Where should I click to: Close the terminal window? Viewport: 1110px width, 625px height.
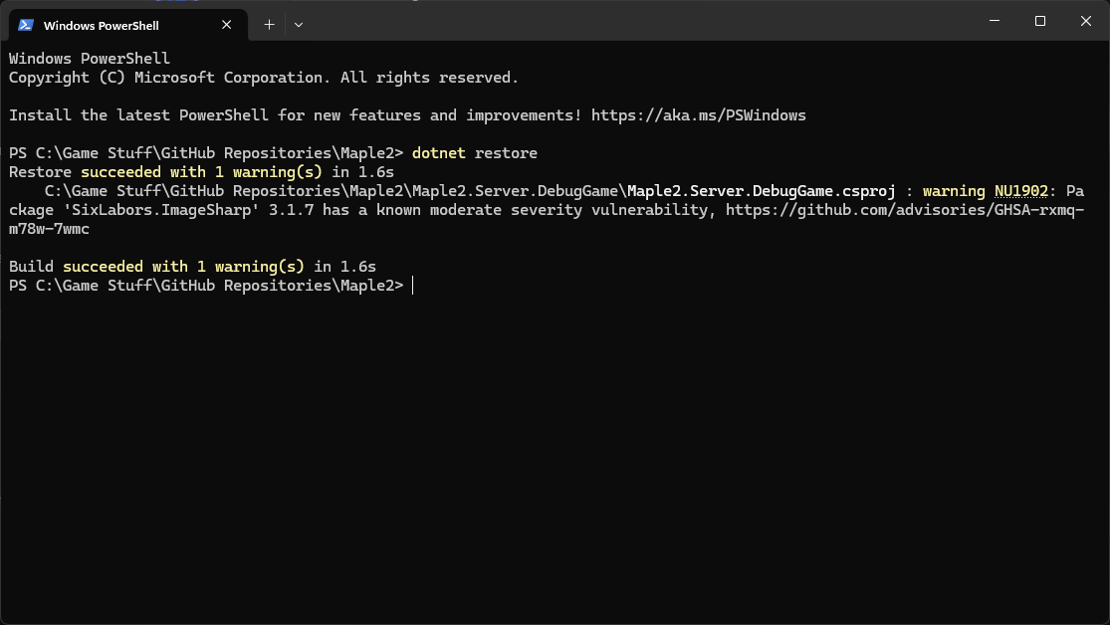tap(1086, 21)
